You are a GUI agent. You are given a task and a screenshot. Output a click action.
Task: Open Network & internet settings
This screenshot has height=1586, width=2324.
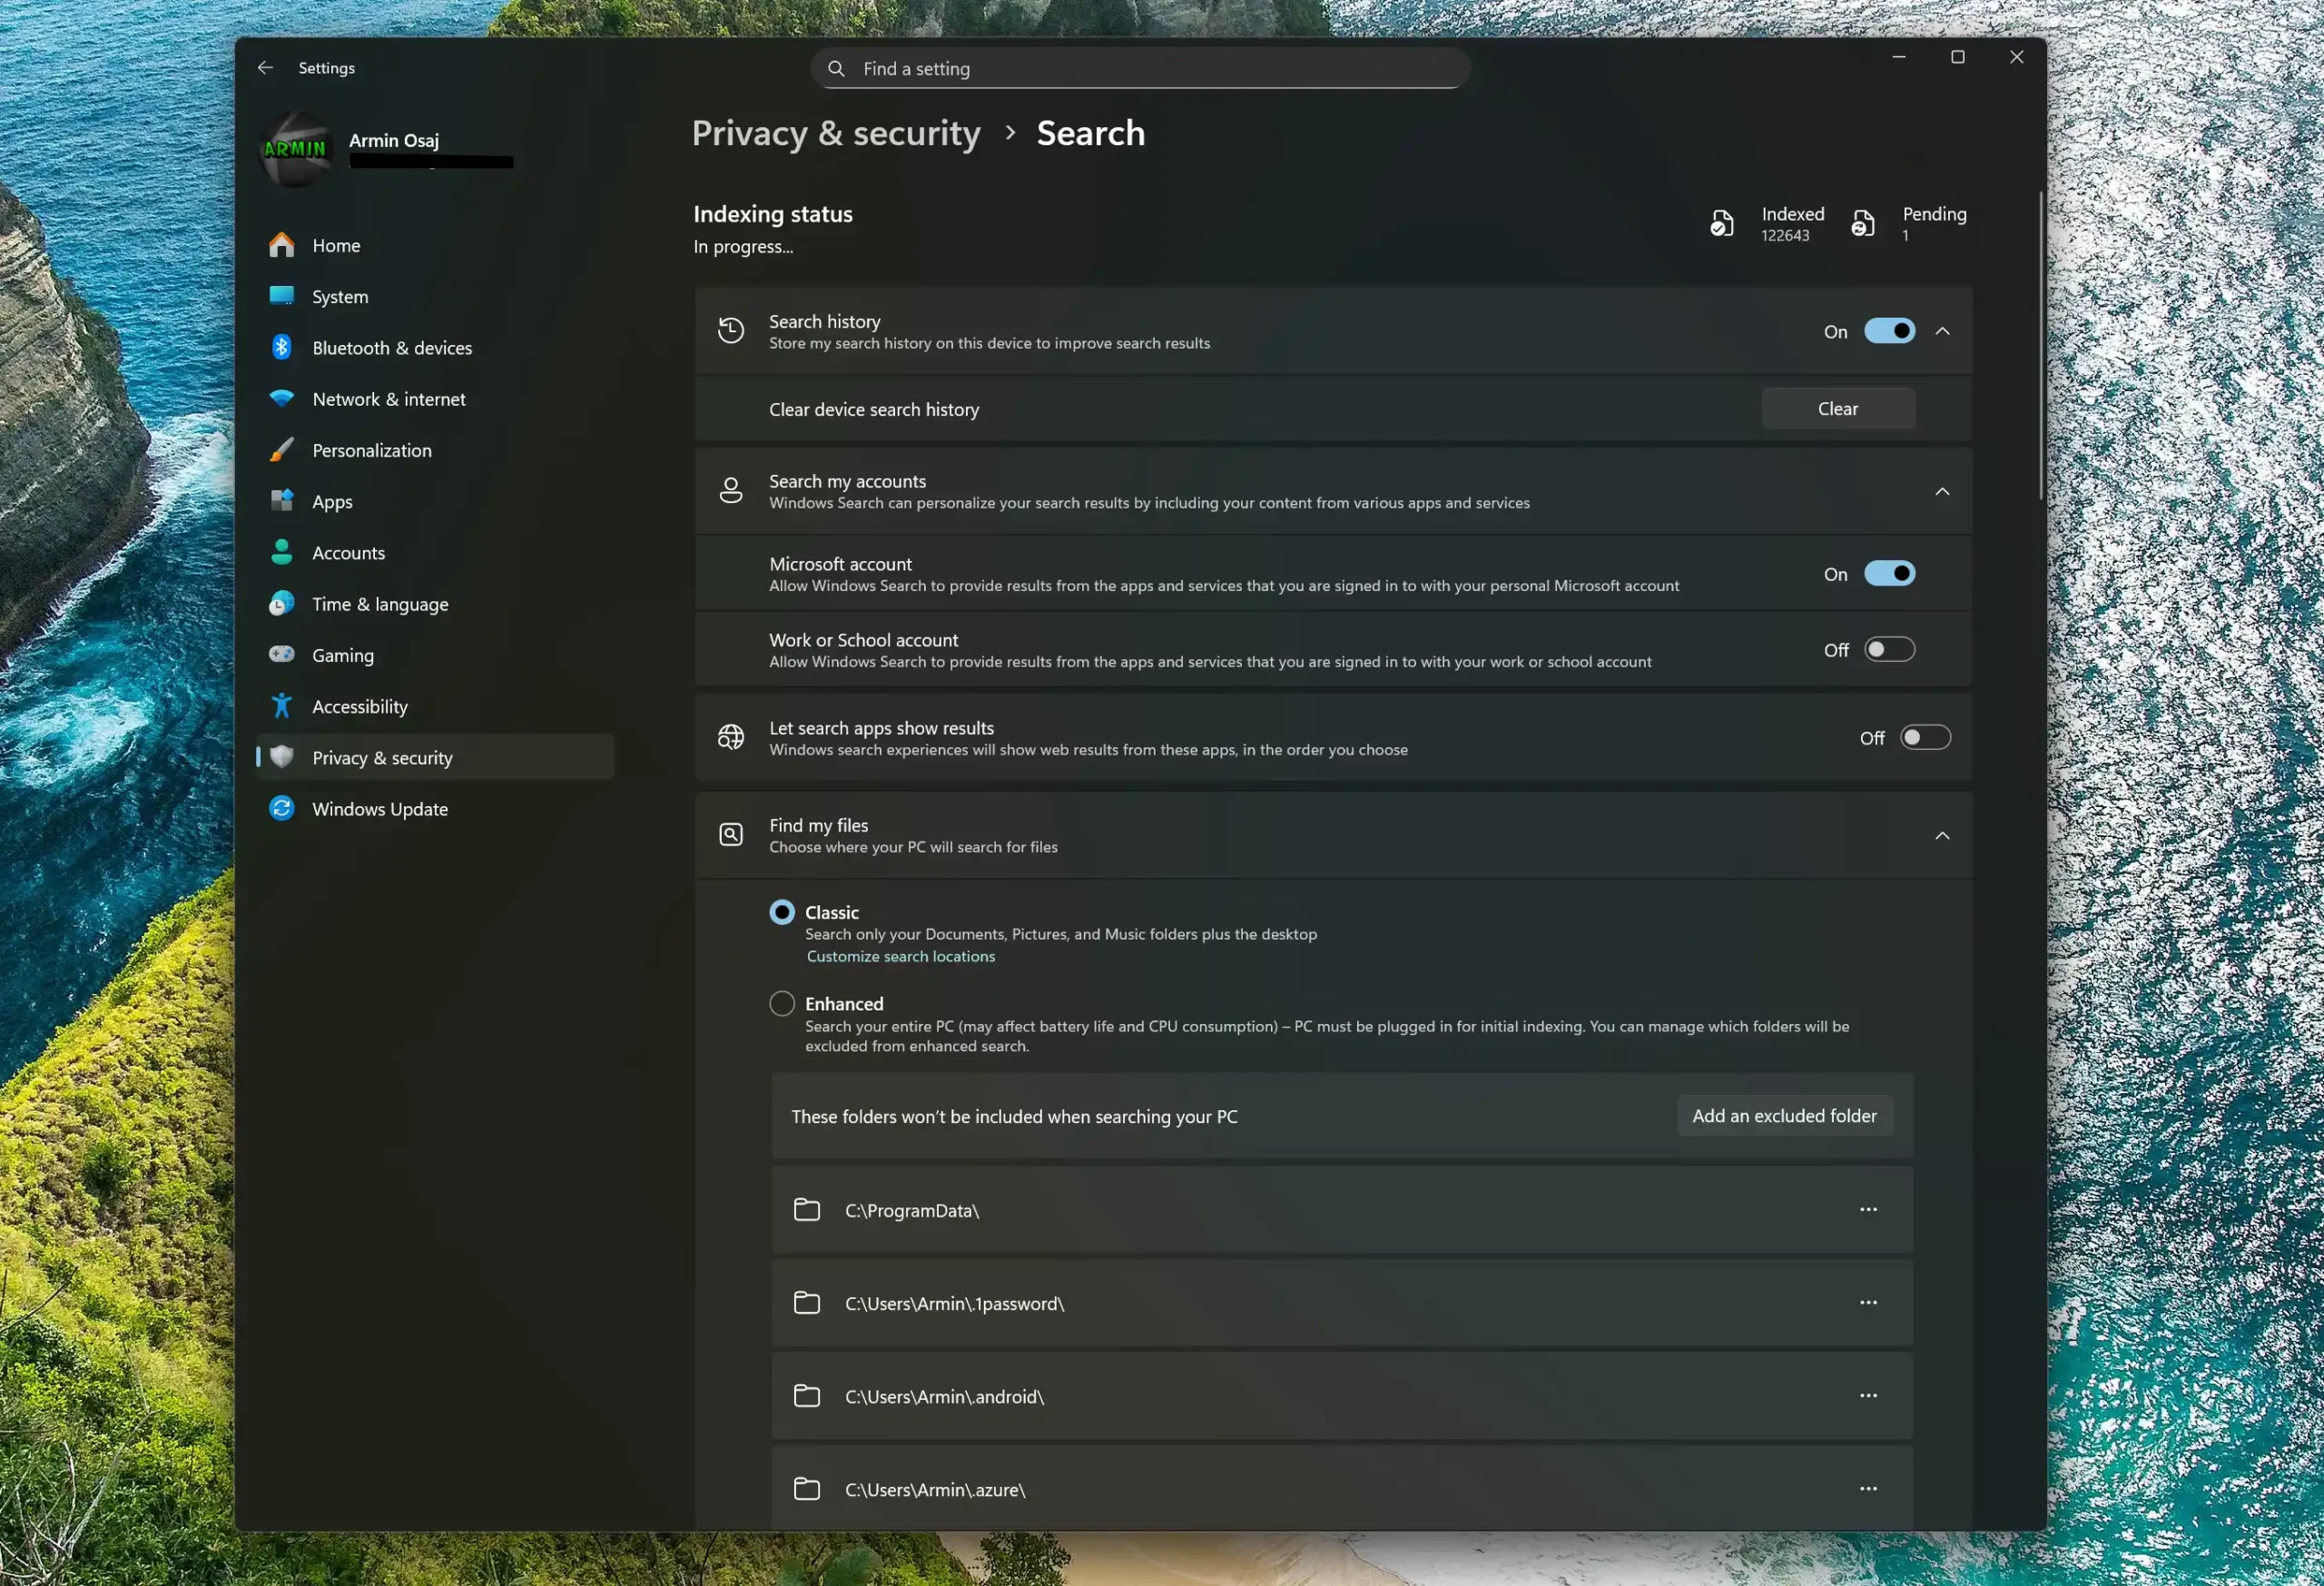tap(435, 398)
